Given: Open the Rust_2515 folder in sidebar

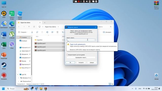Looking at the screenshot, I should 25,68.
